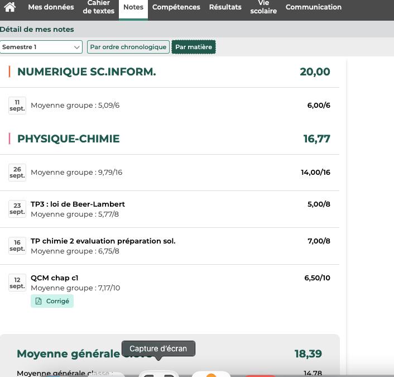
Task: Open the TP3 loi de Beer-Lambert grade
Action: click(78, 204)
